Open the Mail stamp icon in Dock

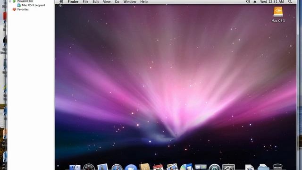tap(103, 167)
